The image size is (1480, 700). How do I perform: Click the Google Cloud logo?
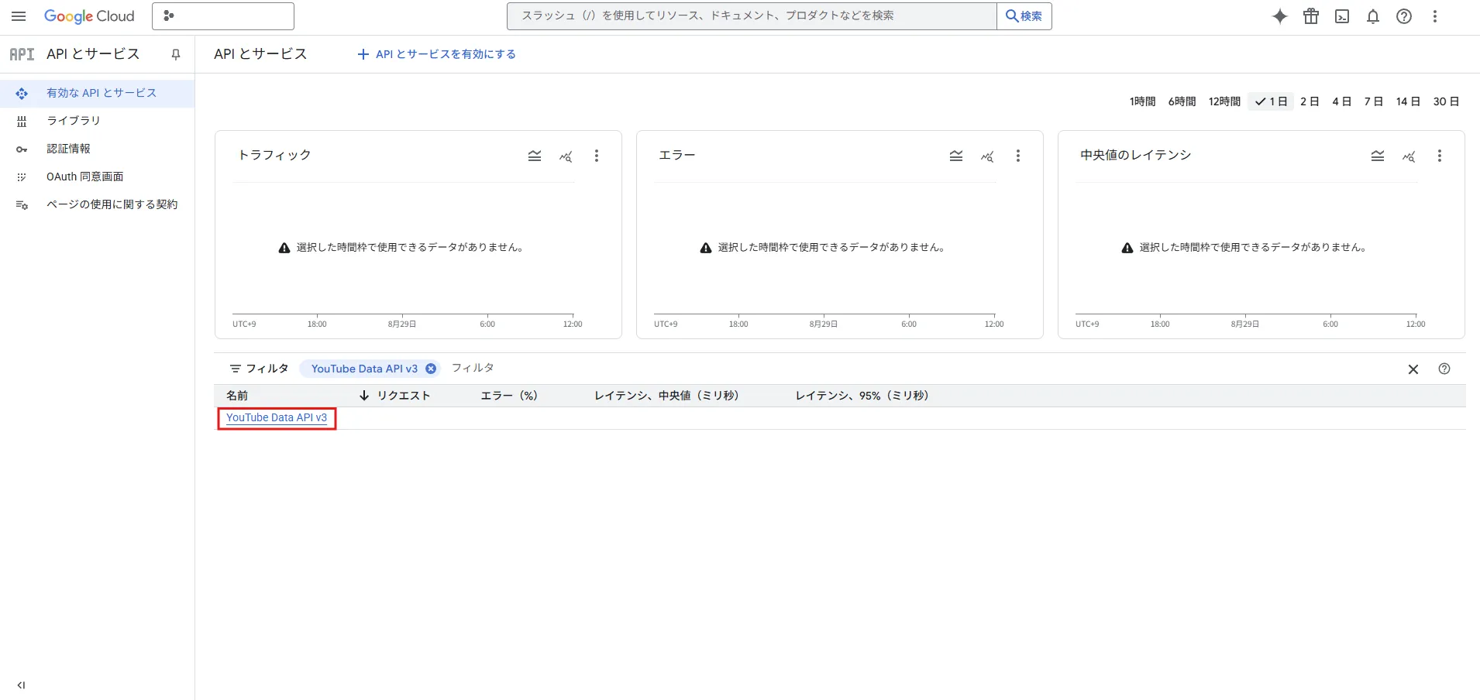coord(89,16)
